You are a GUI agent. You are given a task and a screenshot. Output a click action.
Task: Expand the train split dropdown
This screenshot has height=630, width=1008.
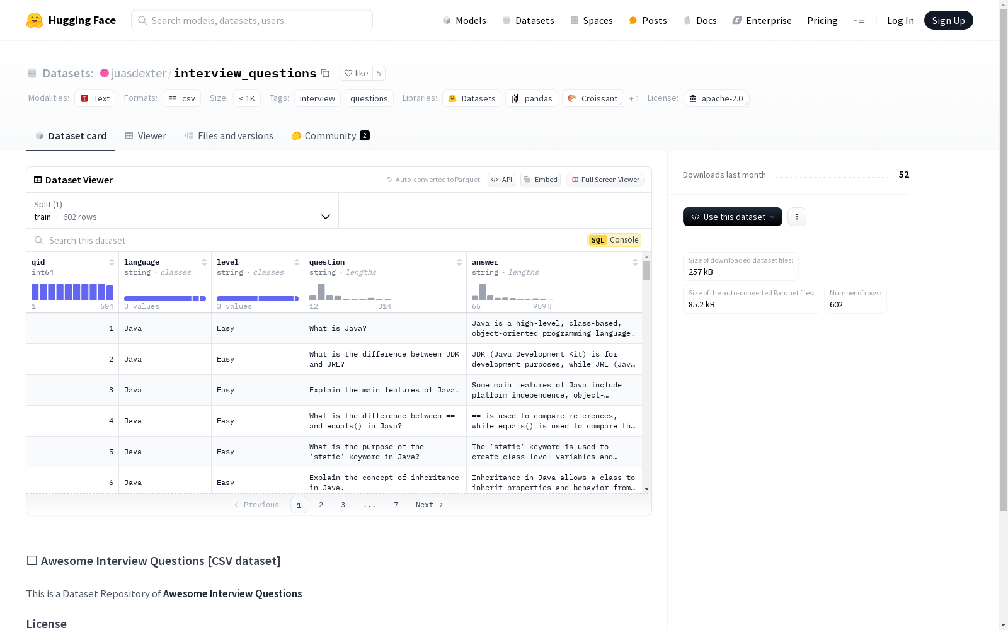(183, 210)
